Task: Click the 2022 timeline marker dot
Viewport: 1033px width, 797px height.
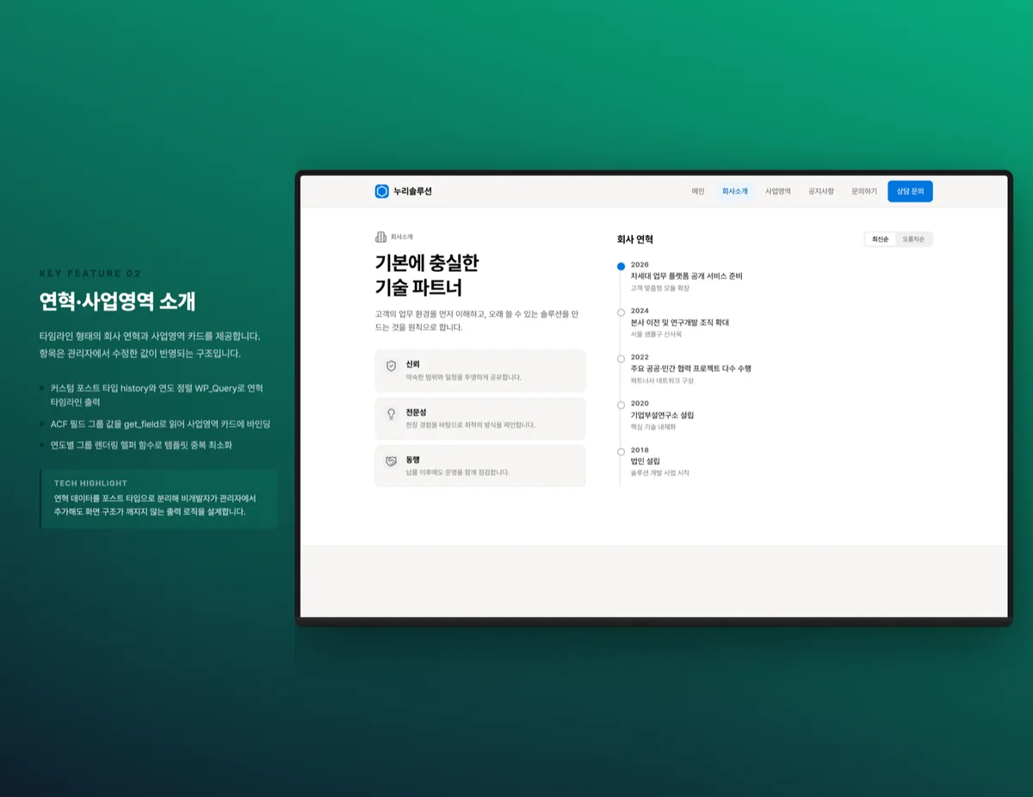Action: [621, 358]
